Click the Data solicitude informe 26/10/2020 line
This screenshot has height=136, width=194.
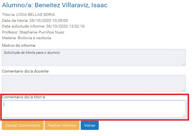click(43, 26)
